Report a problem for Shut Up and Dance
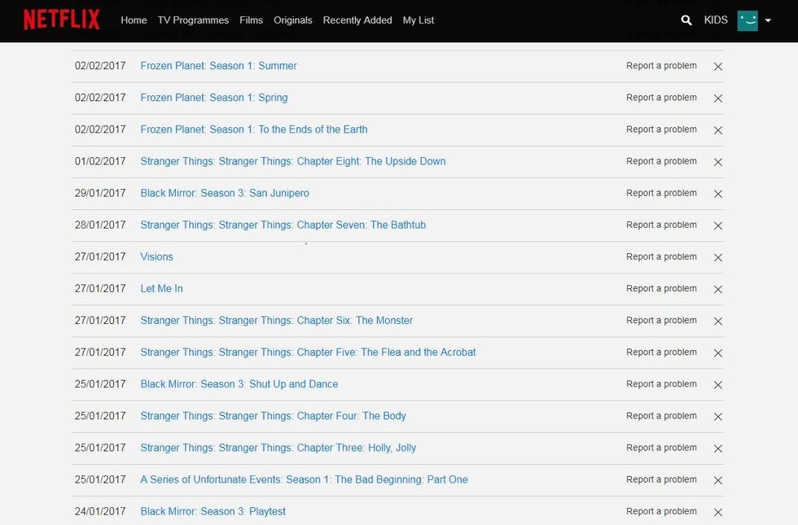Screen dimensions: 798x525 pyautogui.click(x=661, y=383)
